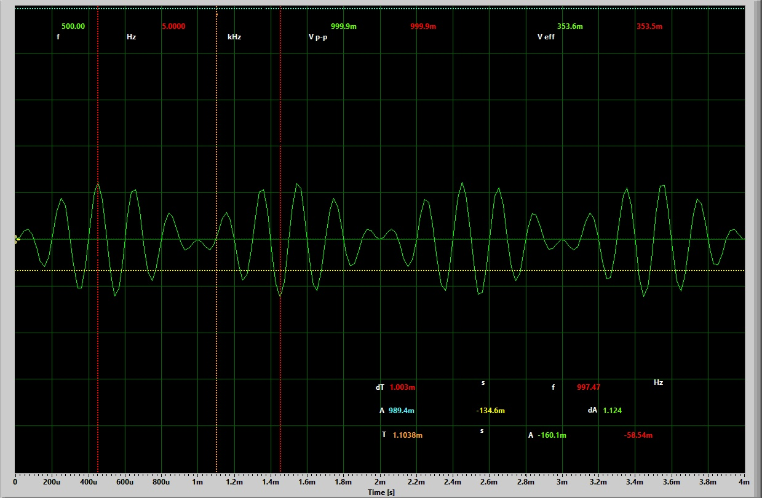This screenshot has height=498, width=762.
Task: Click the red 999.9m peak-to-peak value
Action: [x=423, y=26]
